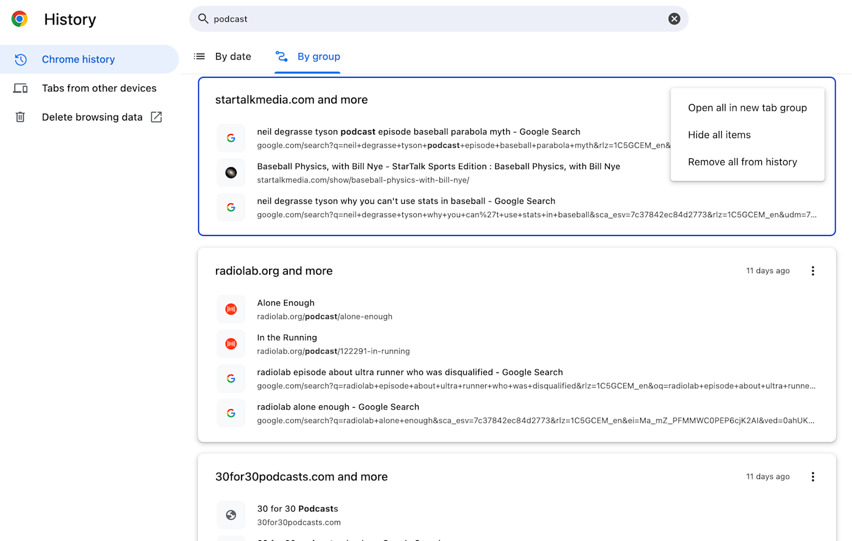Choose Open all in new tab group

point(747,108)
